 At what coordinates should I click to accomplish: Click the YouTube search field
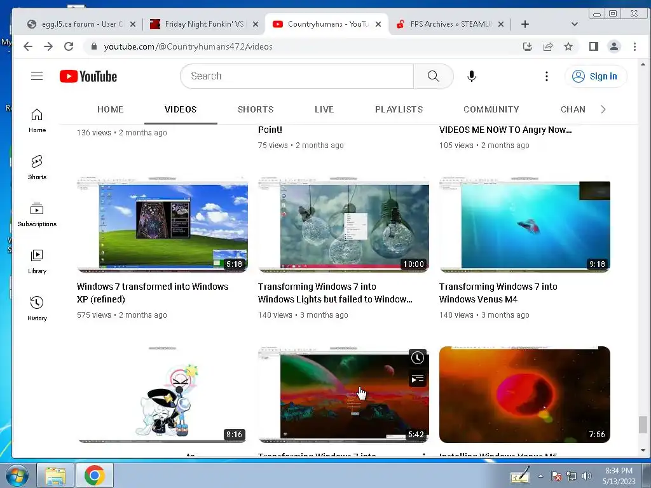[x=297, y=76]
